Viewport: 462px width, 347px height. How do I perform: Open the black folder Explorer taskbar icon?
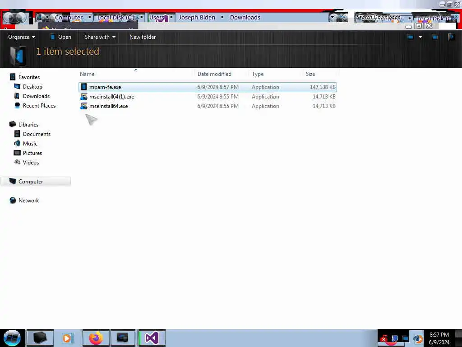coord(40,338)
